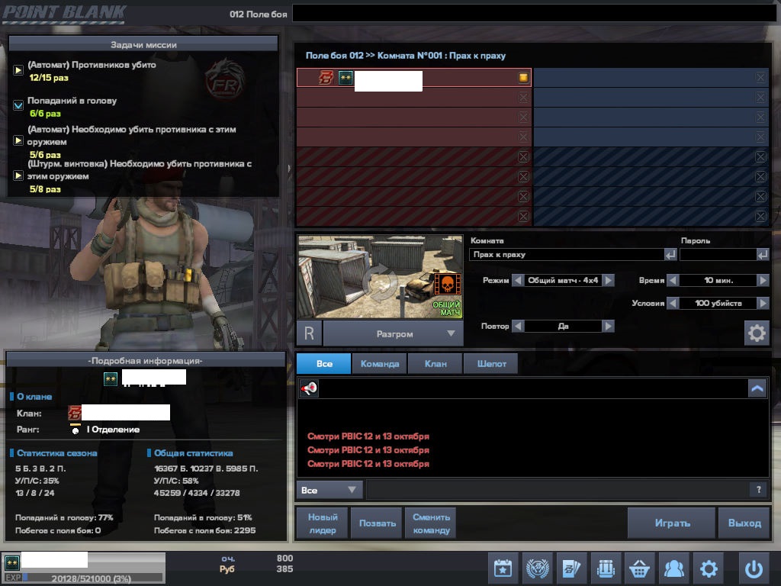Open the clan emblem laurel icon
Image resolution: width=781 pixels, height=586 pixels.
tap(538, 568)
